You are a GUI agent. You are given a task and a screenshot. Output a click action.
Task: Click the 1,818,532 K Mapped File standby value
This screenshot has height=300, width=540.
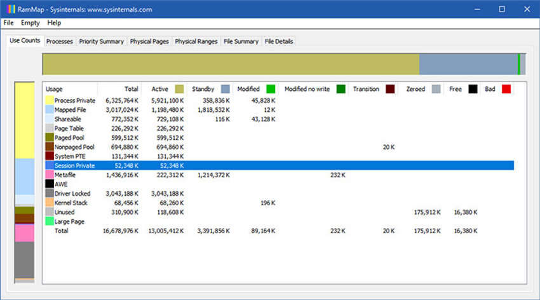[213, 110]
